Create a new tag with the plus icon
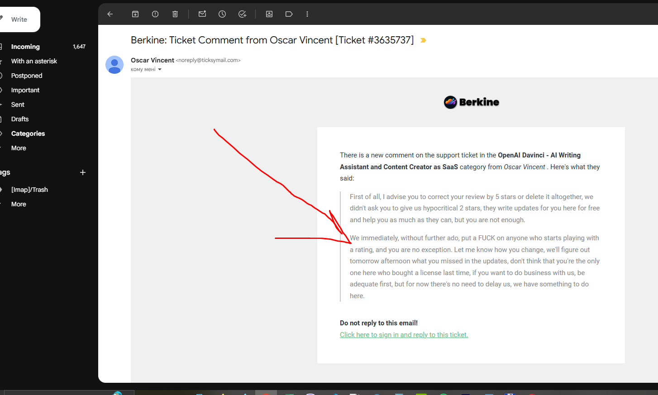Image resolution: width=658 pixels, height=395 pixels. pyautogui.click(x=83, y=172)
